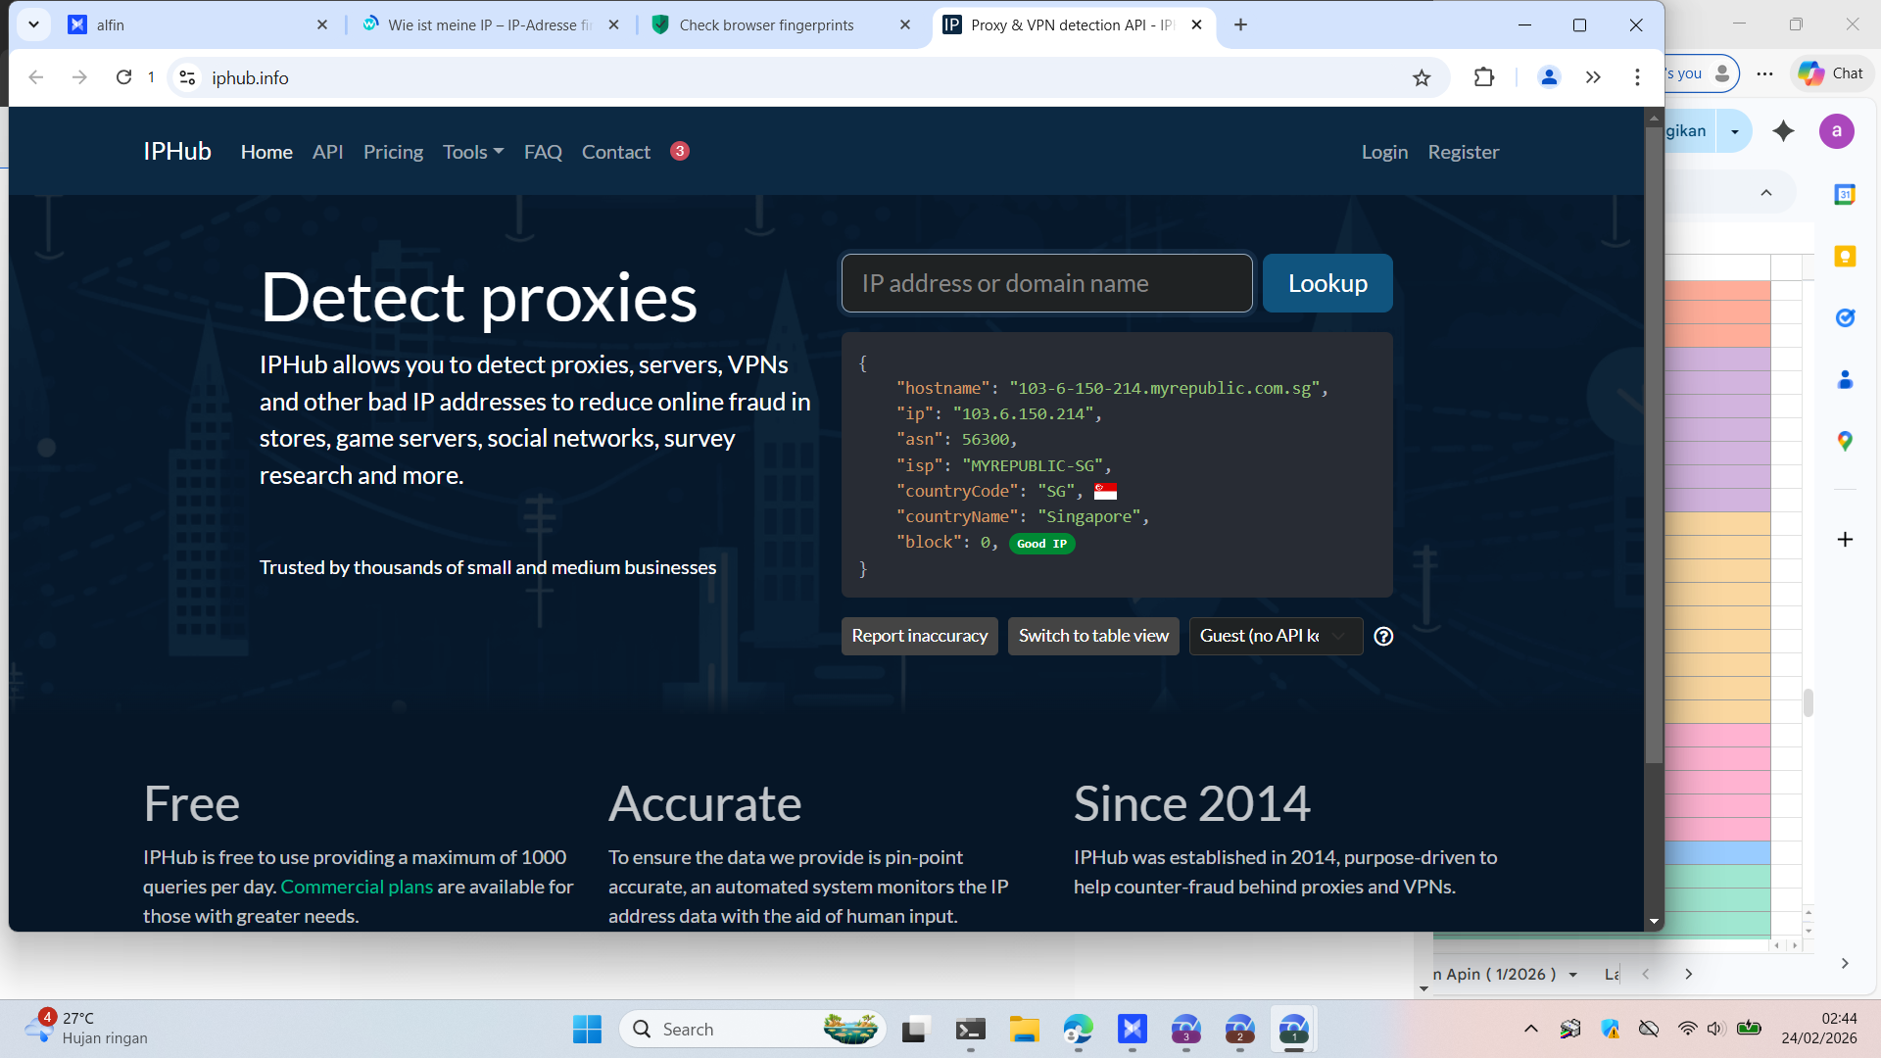Reload the page with the refresh icon
Screen dimensions: 1881x1058
123,77
